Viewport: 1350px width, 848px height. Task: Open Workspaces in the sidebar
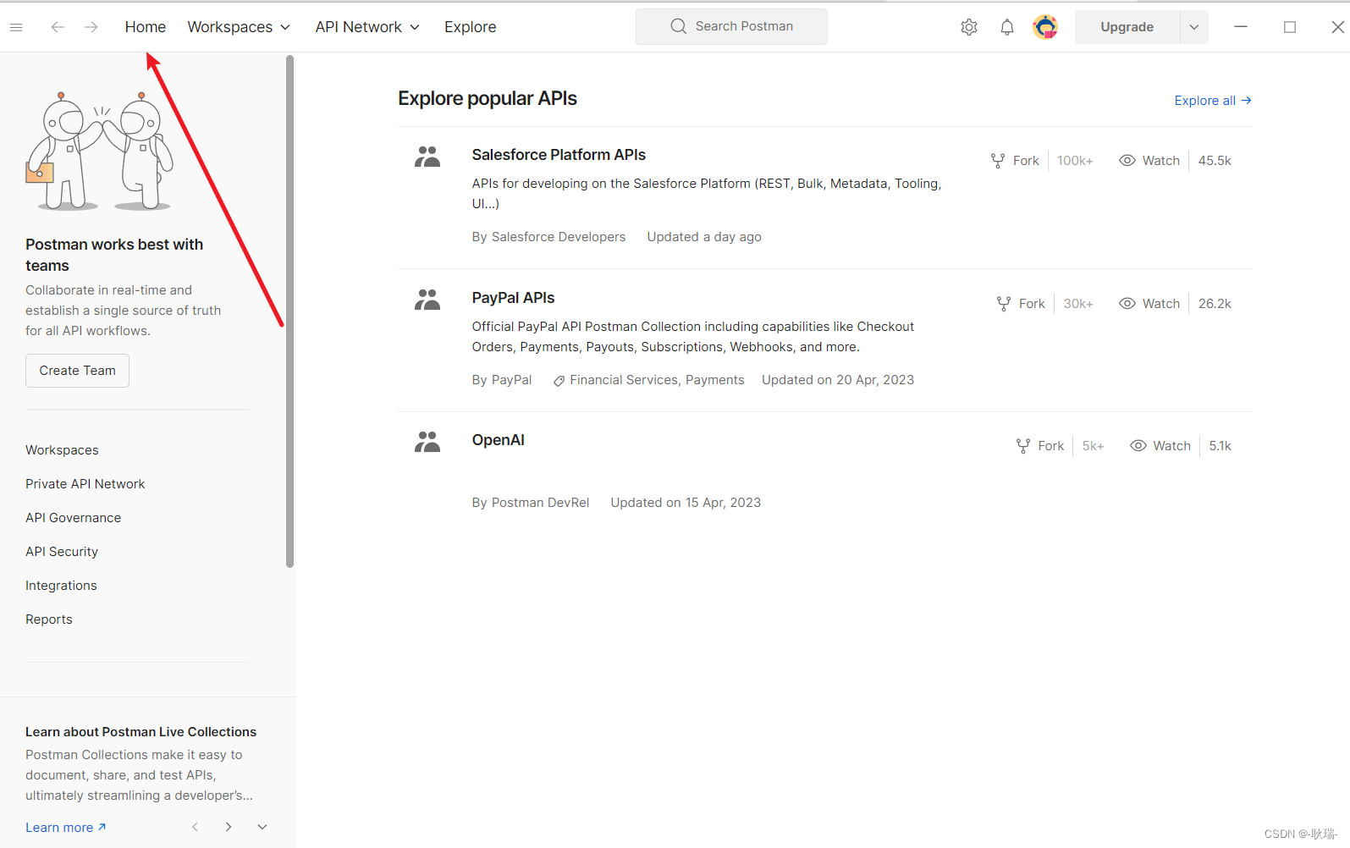(62, 450)
